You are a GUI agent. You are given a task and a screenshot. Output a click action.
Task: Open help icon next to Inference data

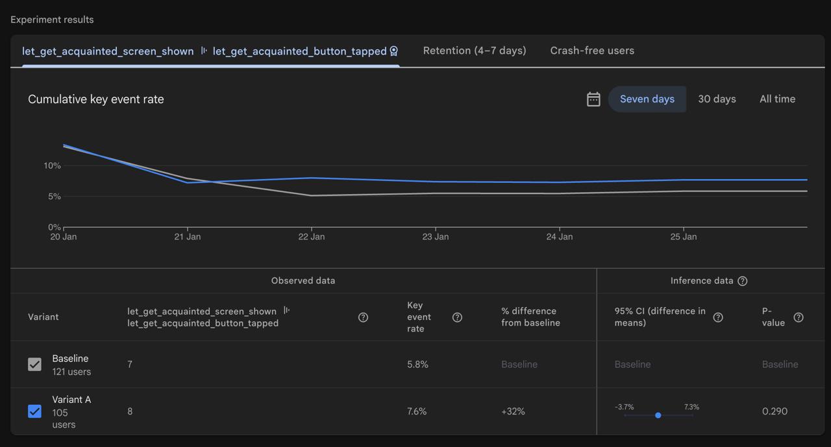pyautogui.click(x=743, y=281)
